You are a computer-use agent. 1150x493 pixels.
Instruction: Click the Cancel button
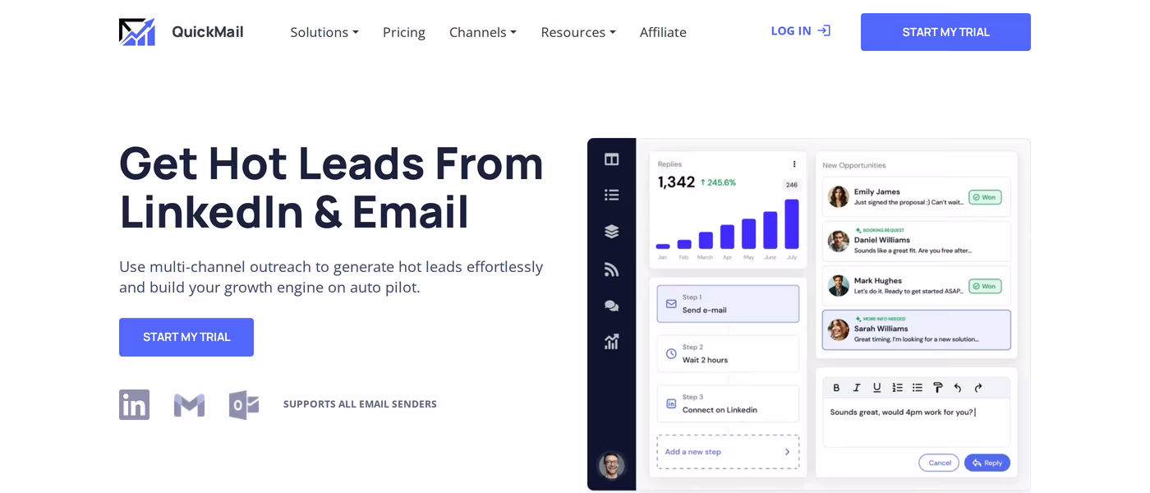939,463
